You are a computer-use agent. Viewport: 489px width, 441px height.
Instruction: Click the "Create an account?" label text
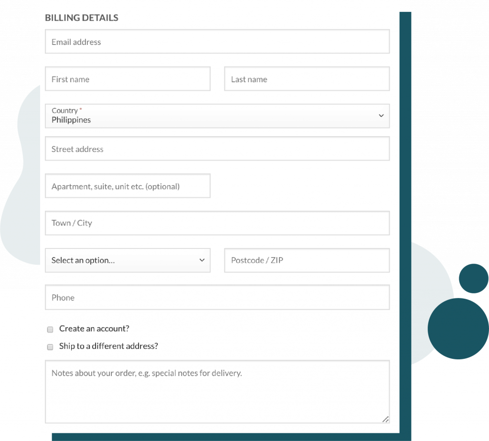coord(94,329)
